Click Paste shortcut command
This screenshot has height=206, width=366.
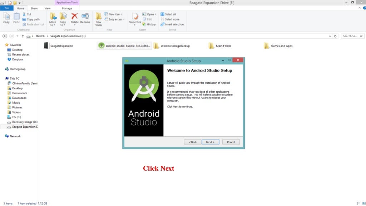[x=33, y=24]
